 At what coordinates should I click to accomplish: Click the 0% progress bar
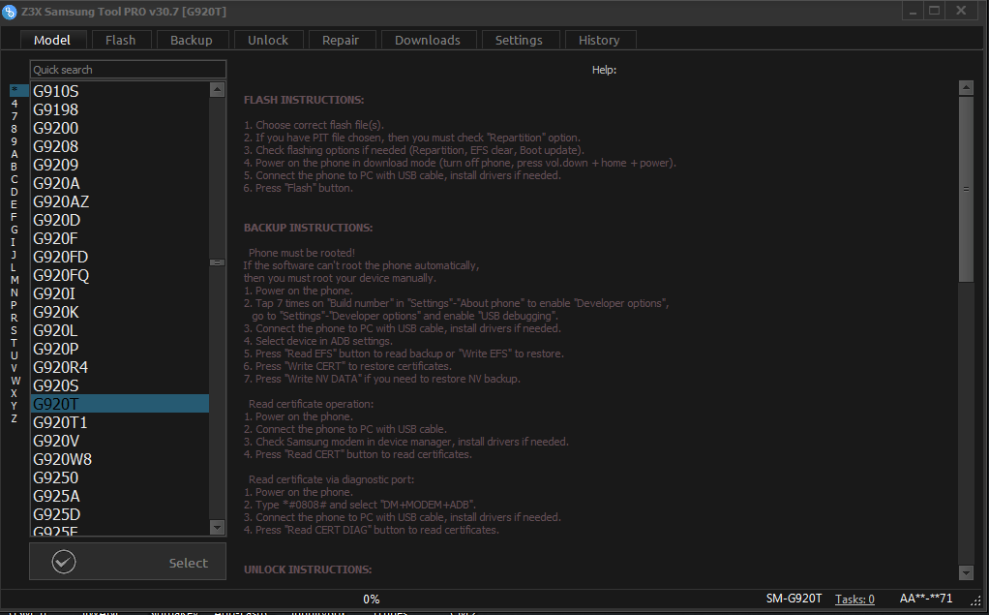pyautogui.click(x=372, y=600)
